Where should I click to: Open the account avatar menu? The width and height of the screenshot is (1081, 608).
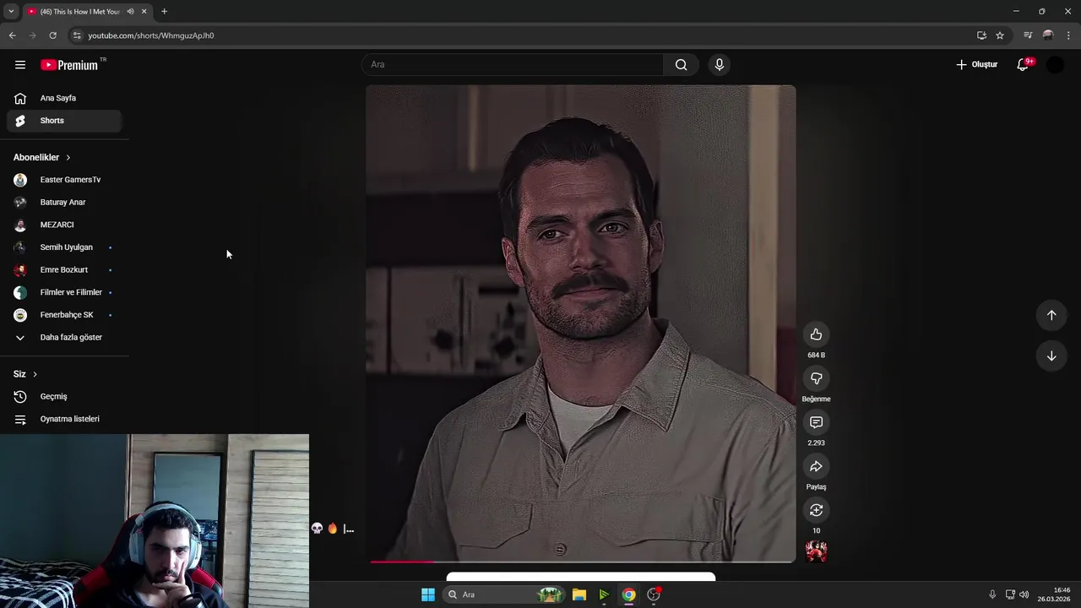click(1055, 65)
